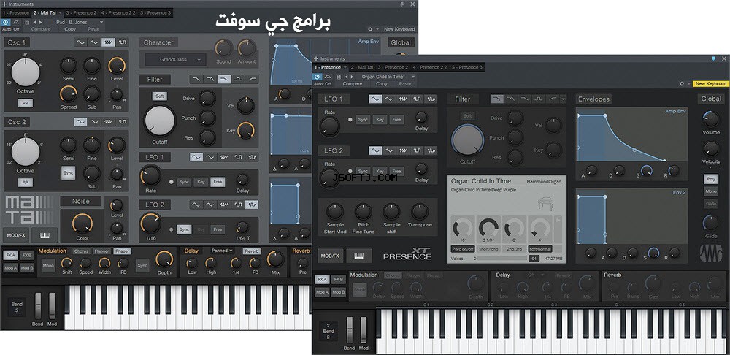Open the MOD/FX panel in Mai Tai
Image resolution: width=730 pixels, height=355 pixels.
click(16, 235)
